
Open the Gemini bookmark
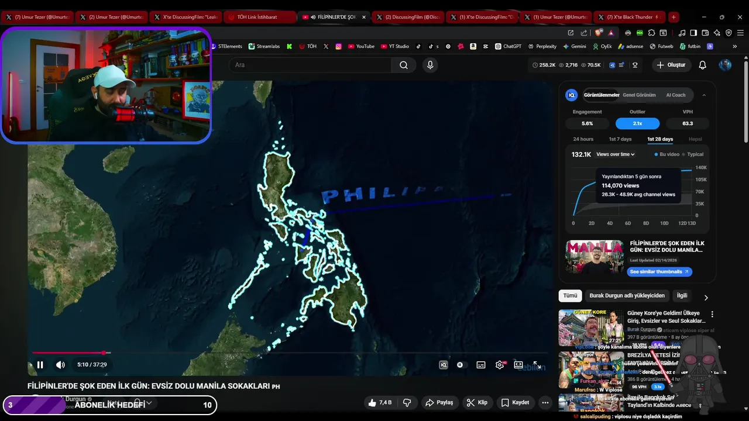point(575,46)
